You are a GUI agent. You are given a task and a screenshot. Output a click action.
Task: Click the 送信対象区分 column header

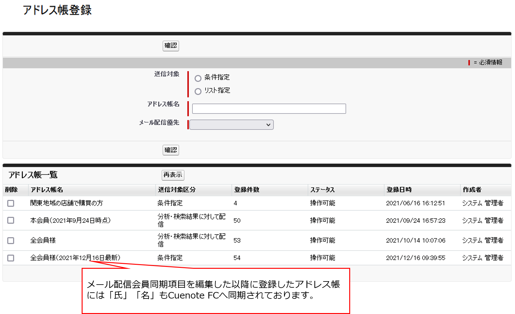pyautogui.click(x=177, y=190)
